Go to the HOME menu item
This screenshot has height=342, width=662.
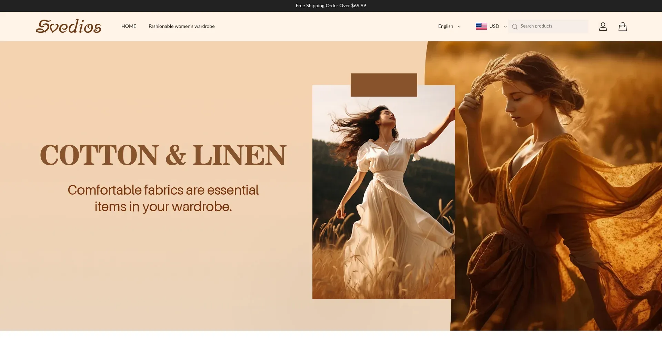point(129,26)
